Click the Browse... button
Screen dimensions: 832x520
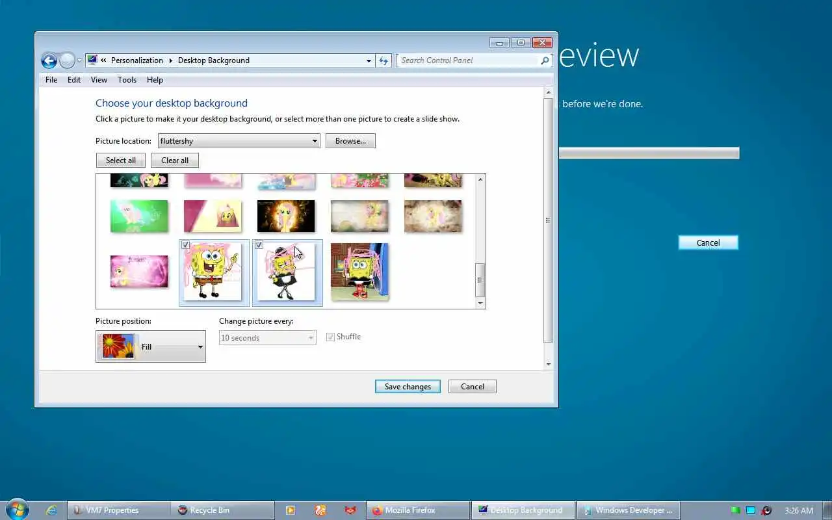click(350, 141)
